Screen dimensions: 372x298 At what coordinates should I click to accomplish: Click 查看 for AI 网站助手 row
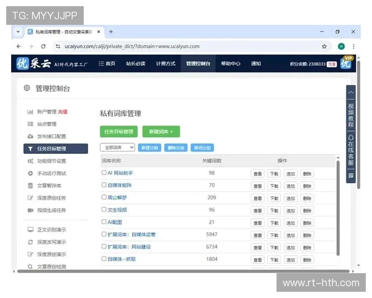pyautogui.click(x=257, y=174)
